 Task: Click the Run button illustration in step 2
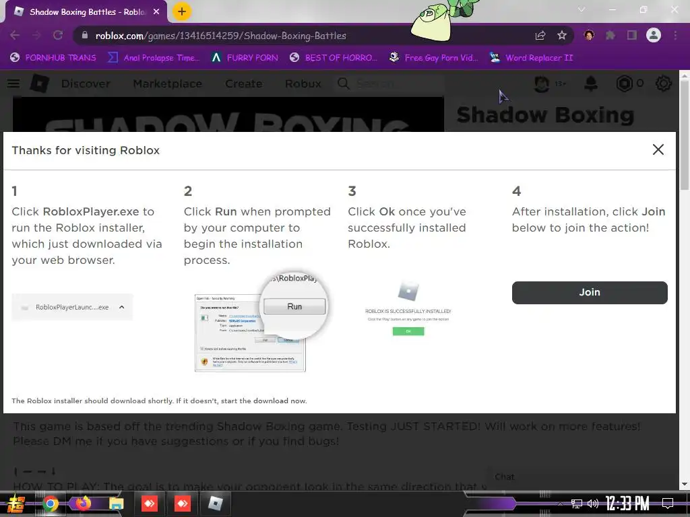point(294,306)
